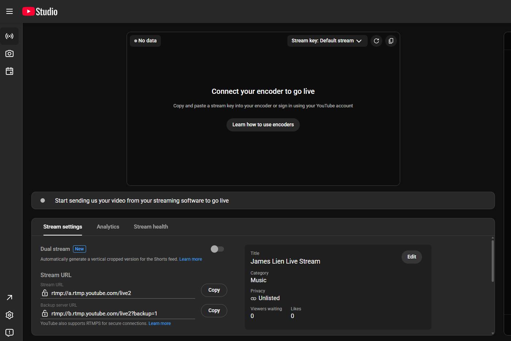The width and height of the screenshot is (511, 341).
Task: Click the No data status badge
Action: click(x=145, y=41)
